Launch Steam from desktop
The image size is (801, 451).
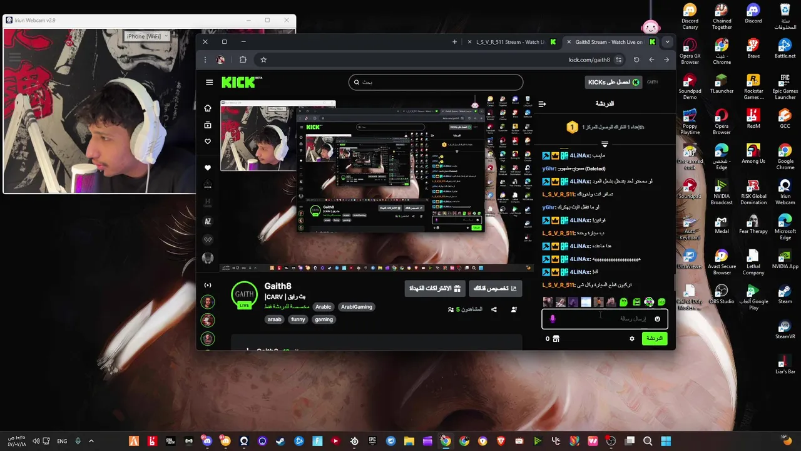[785, 294]
